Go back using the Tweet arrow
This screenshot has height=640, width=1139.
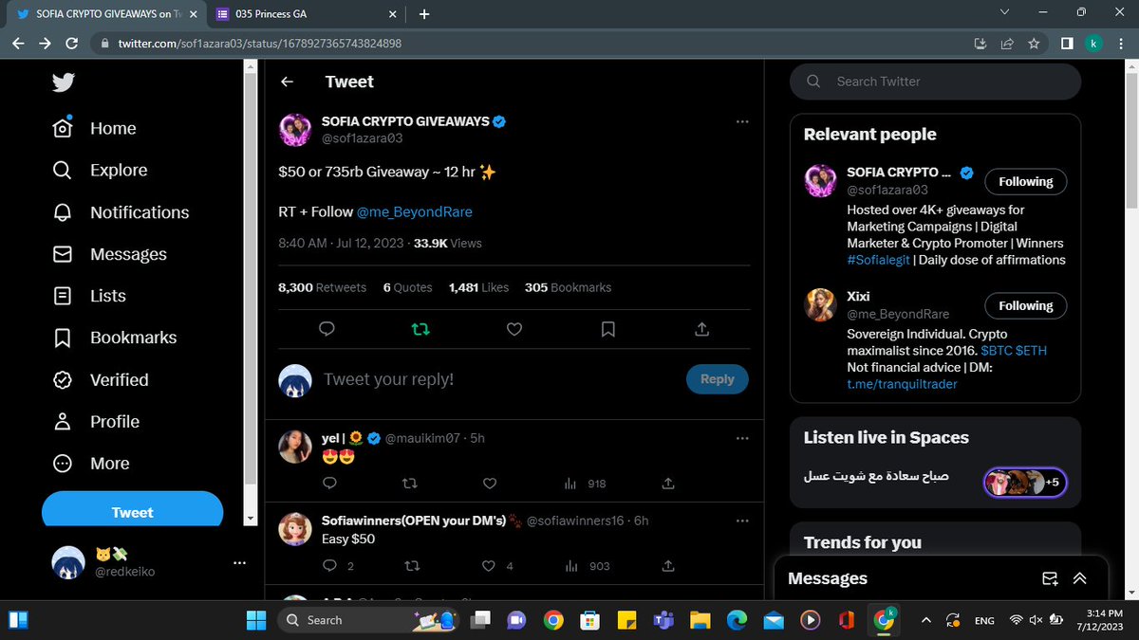(x=288, y=82)
